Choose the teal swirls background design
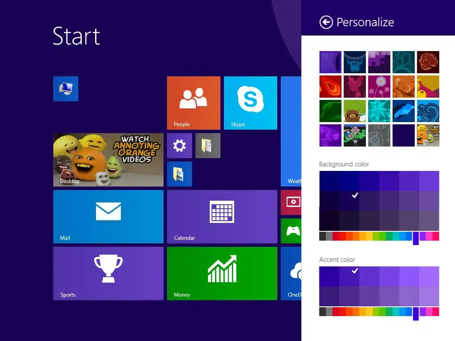 403,62
